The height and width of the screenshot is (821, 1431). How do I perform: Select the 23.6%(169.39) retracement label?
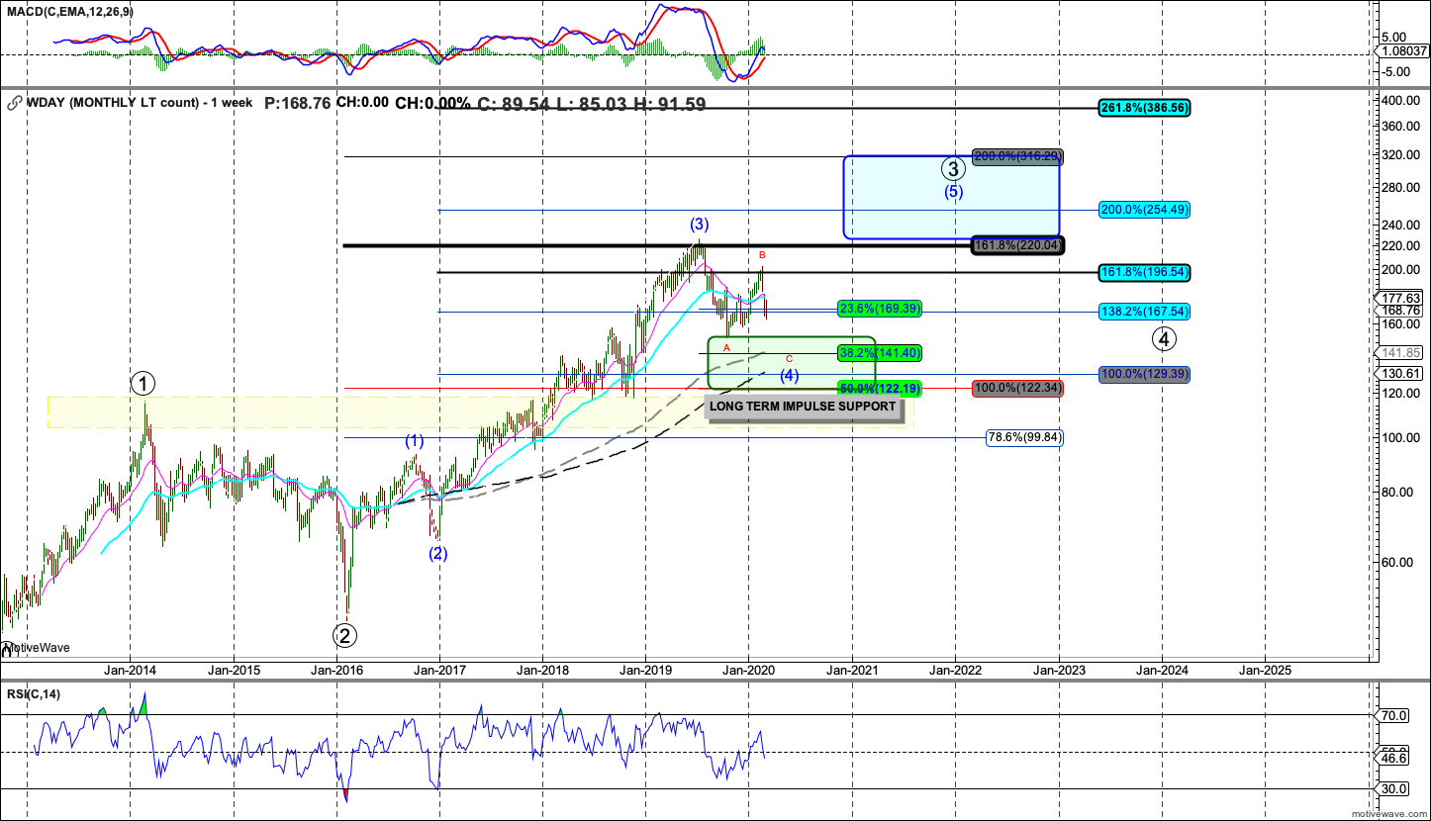click(x=880, y=308)
